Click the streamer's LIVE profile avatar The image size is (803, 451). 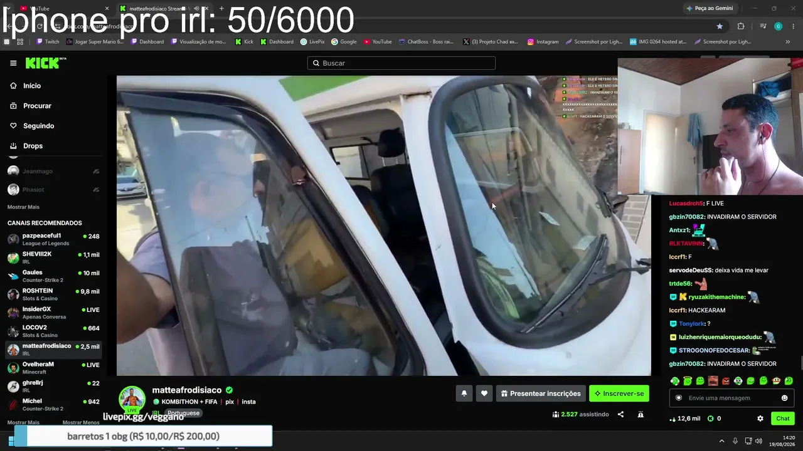pos(132,400)
